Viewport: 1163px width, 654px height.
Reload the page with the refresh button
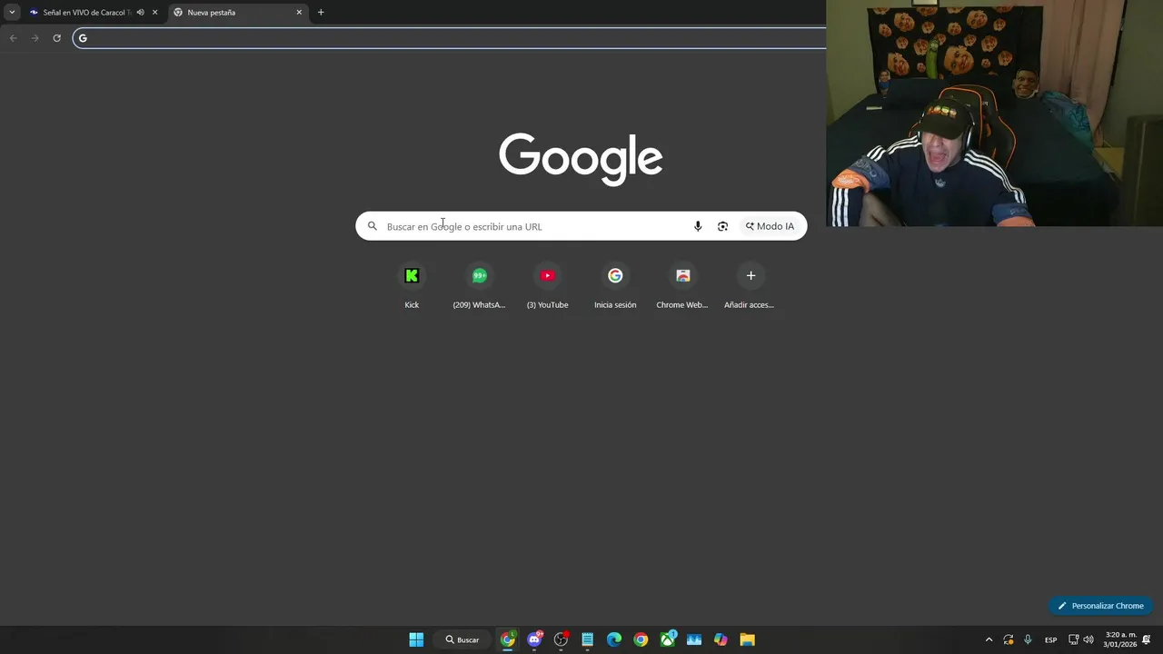(x=56, y=38)
